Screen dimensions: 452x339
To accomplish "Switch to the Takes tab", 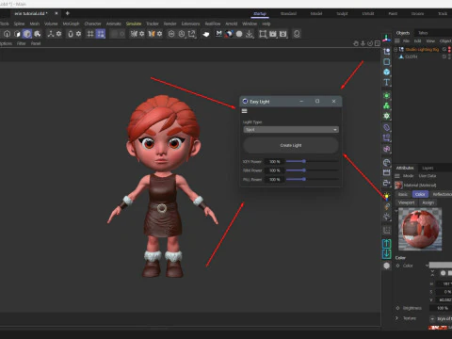I will pos(423,33).
